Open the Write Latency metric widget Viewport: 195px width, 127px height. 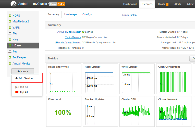click(x=137, y=79)
